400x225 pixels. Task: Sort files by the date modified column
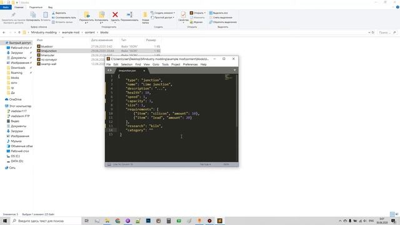(x=102, y=40)
